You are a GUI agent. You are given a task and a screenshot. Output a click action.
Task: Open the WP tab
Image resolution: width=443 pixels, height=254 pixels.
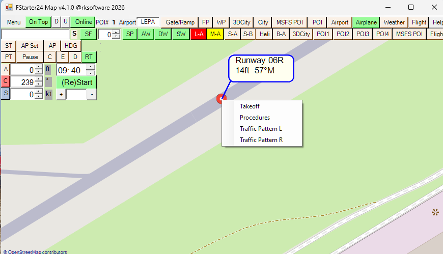(x=221, y=22)
